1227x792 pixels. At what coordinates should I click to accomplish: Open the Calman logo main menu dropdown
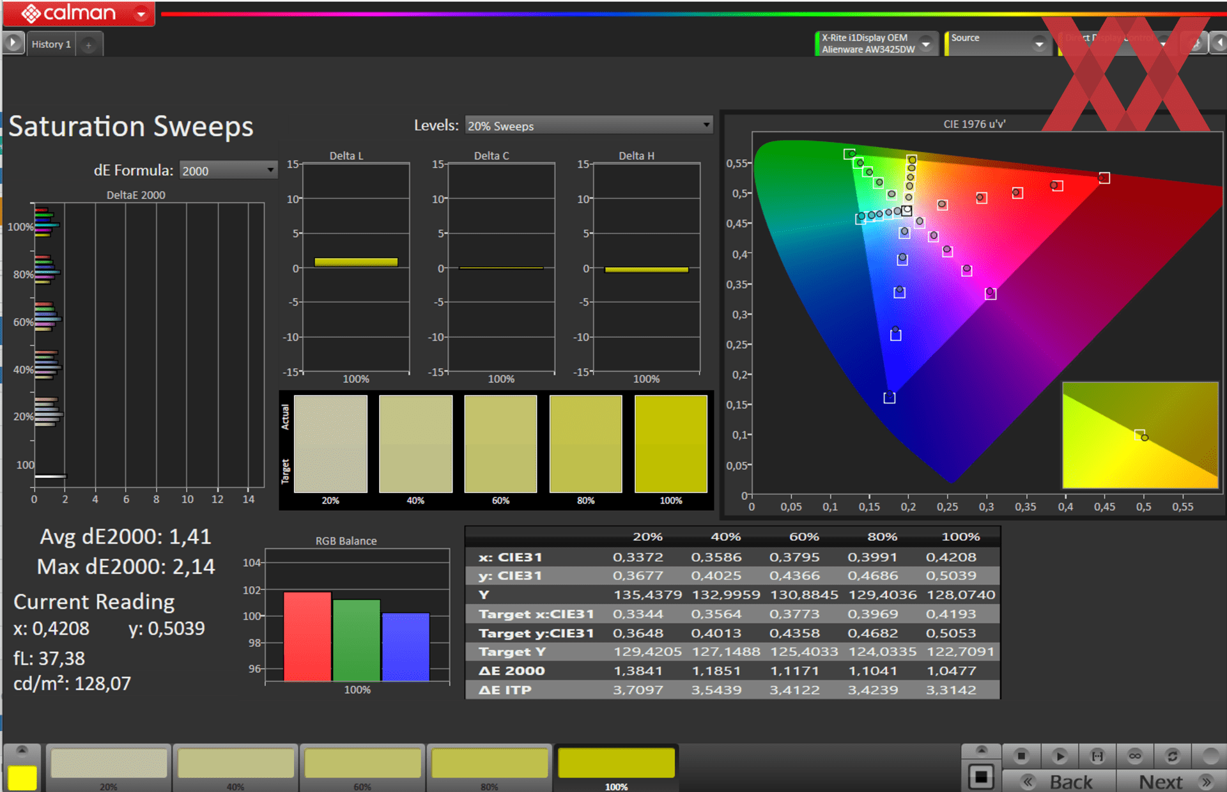[x=142, y=13]
